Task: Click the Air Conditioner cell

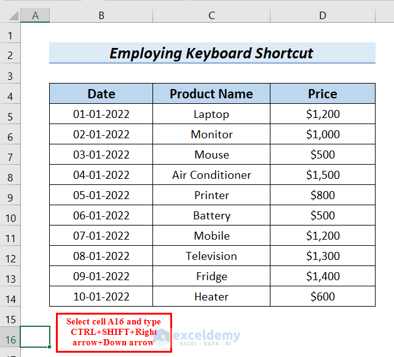Action: coord(211,175)
